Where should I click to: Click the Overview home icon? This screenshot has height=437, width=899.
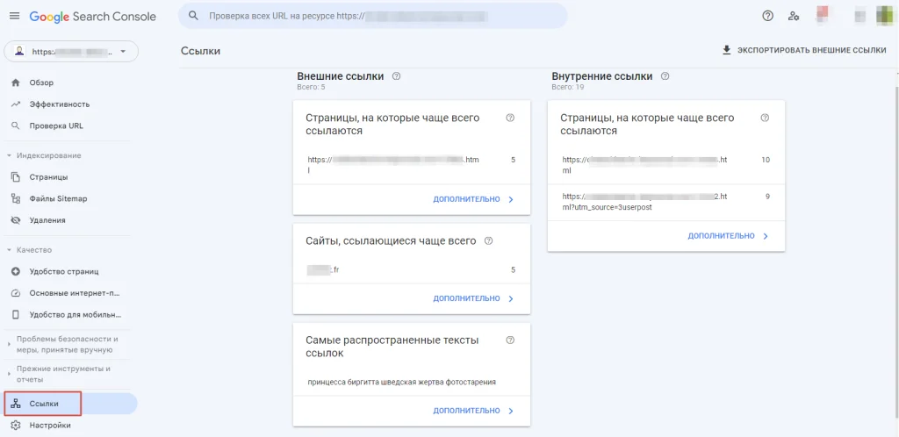point(16,82)
